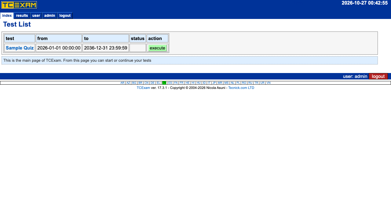Image resolution: width=391 pixels, height=220 pixels.
Task: Select the ID language link
Action: 204,83
